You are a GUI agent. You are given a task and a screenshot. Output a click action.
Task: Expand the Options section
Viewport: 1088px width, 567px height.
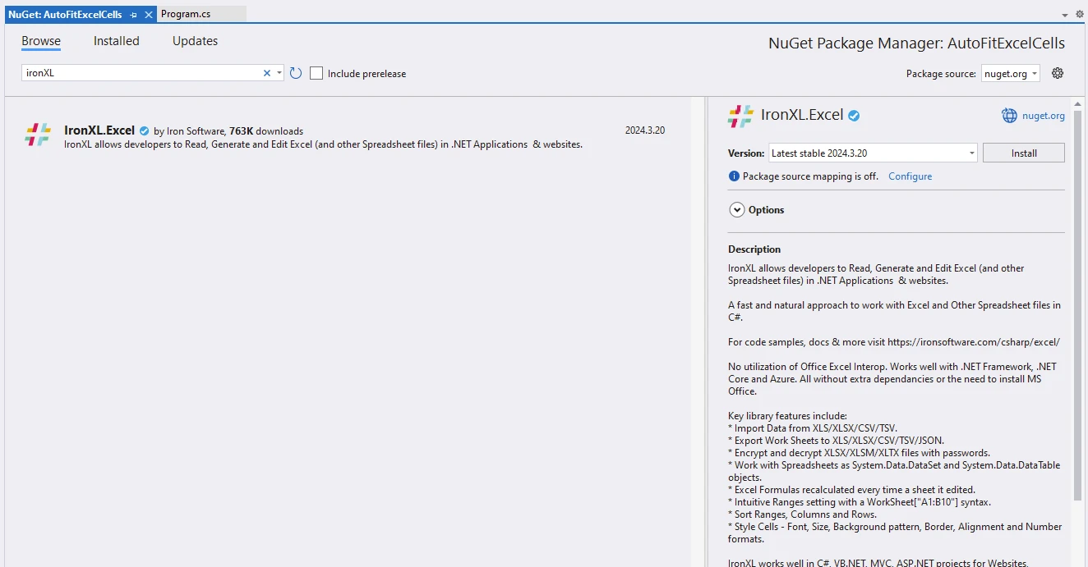pyautogui.click(x=736, y=210)
